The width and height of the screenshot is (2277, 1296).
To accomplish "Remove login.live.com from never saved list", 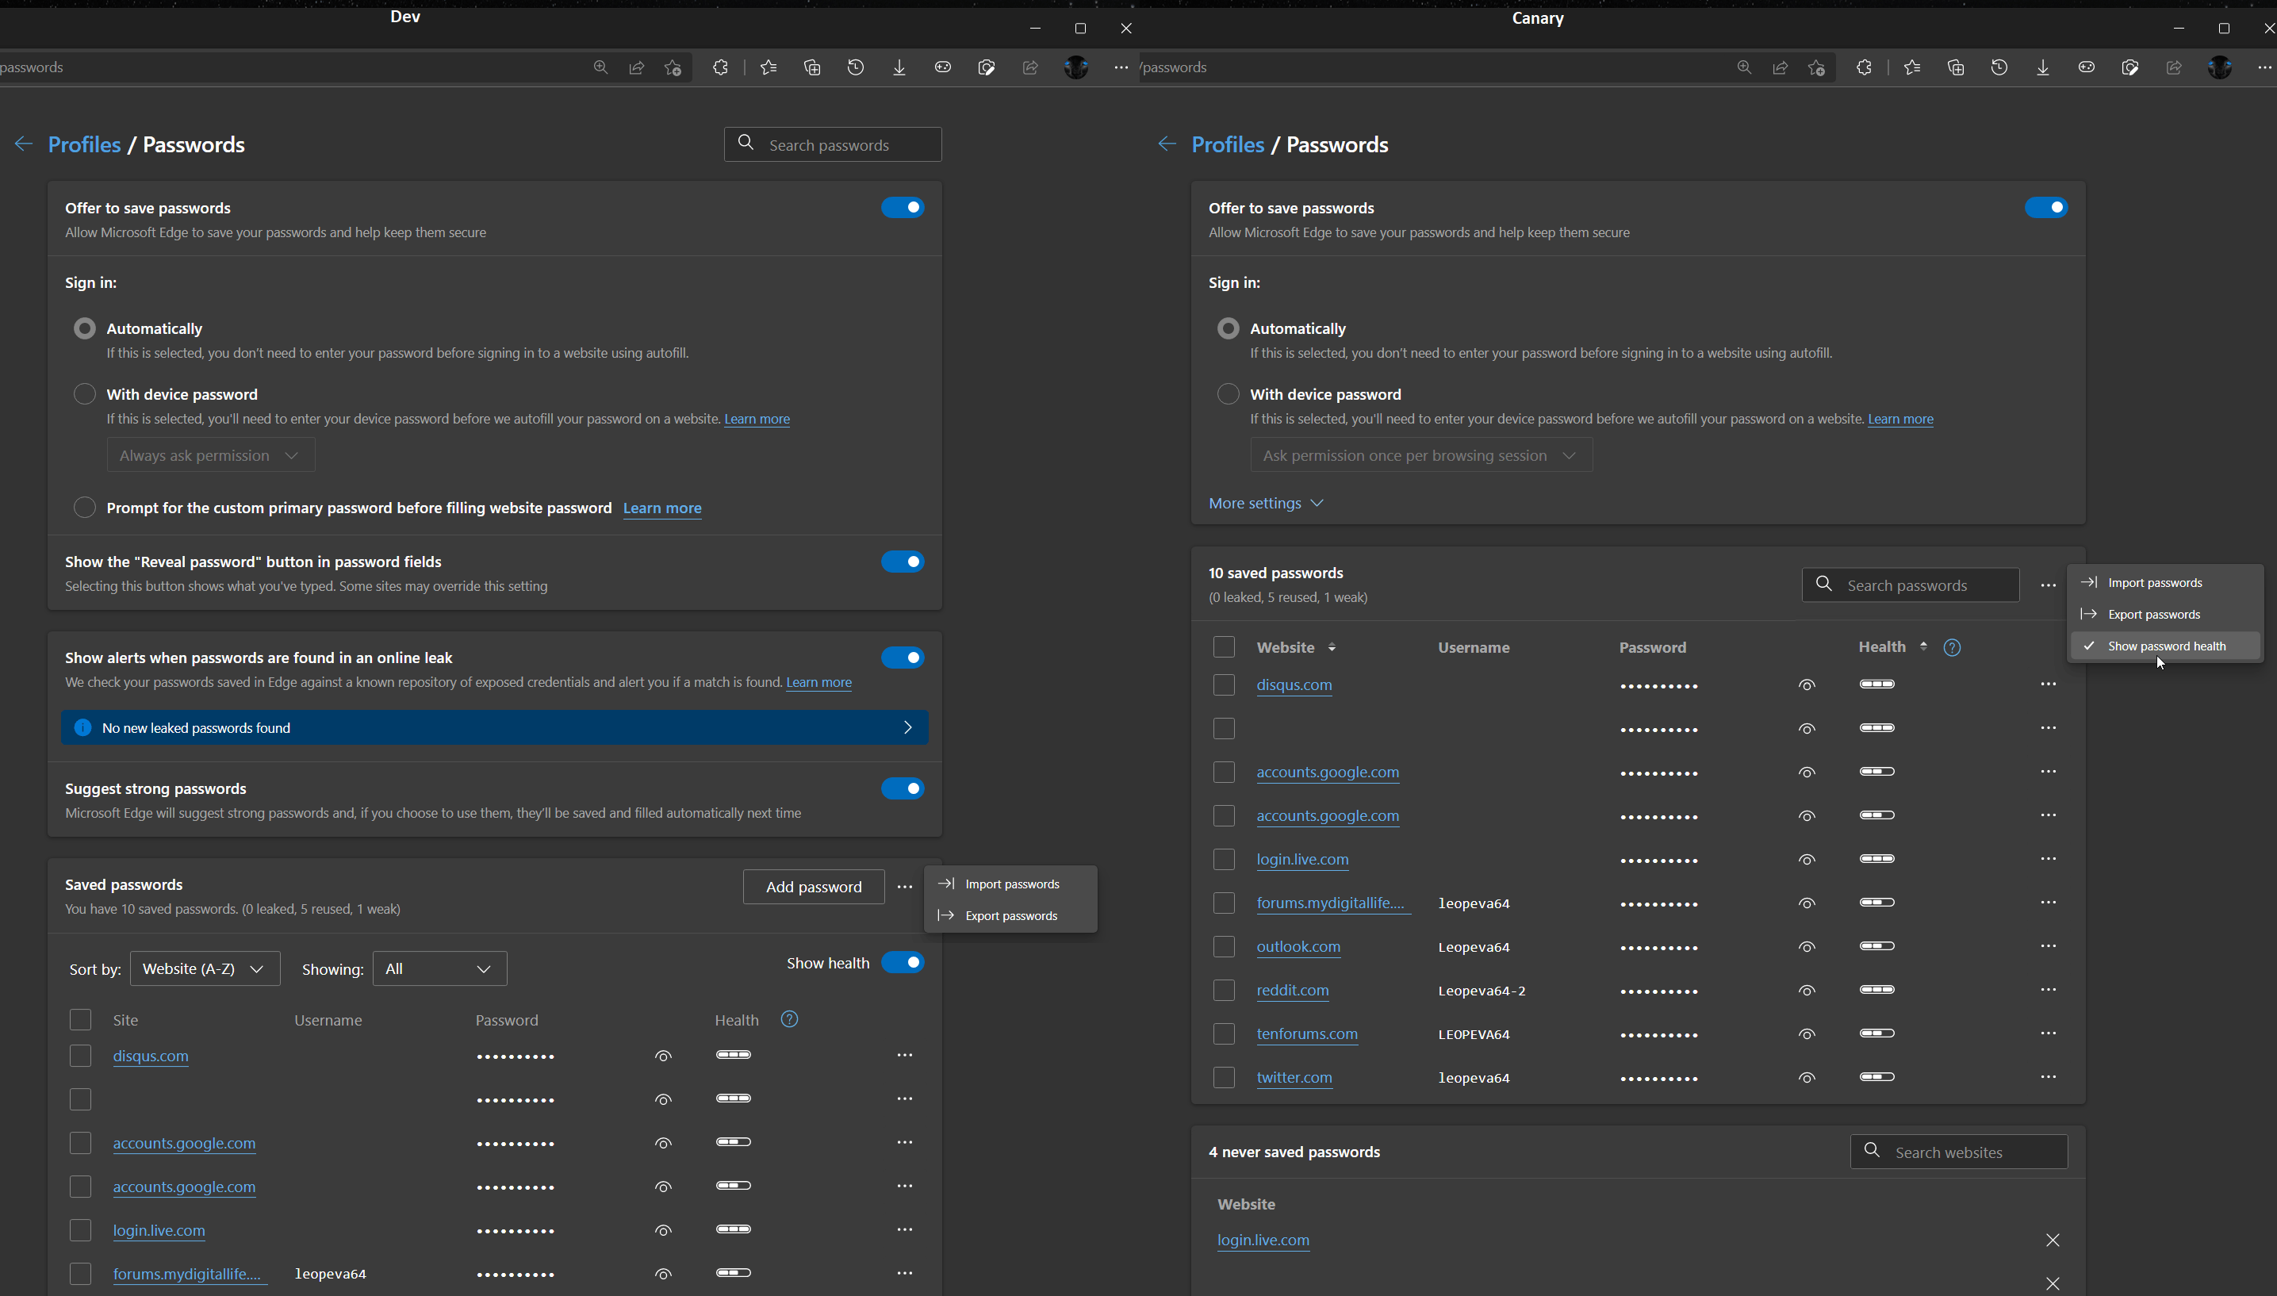I will pyautogui.click(x=2052, y=1240).
